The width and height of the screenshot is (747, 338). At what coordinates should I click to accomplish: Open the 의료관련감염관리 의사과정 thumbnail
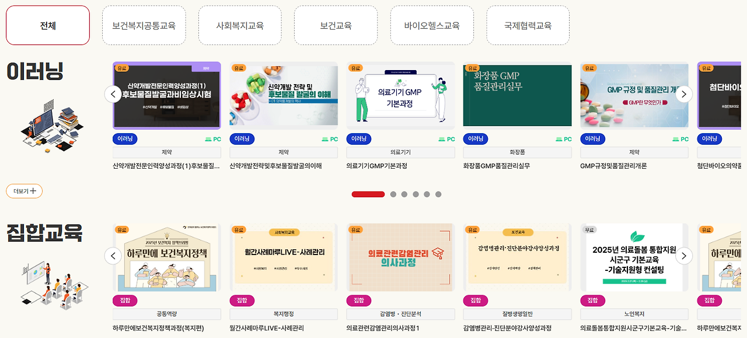(x=400, y=257)
